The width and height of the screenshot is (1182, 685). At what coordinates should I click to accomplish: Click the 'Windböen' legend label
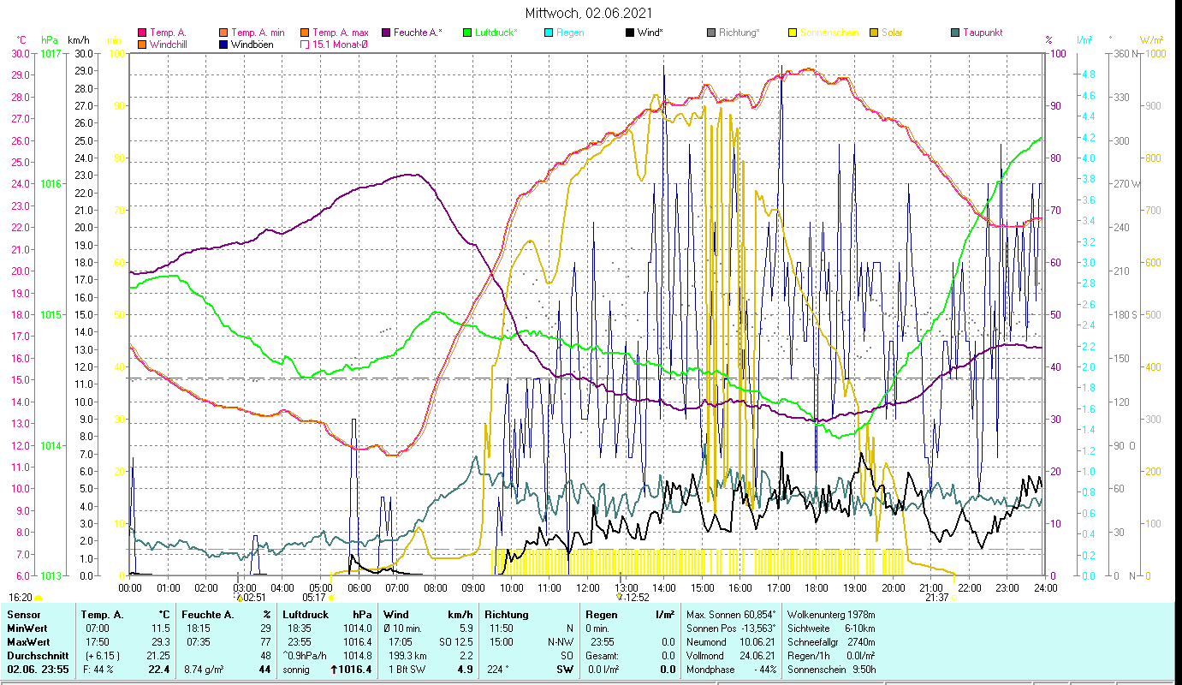pyautogui.click(x=252, y=45)
